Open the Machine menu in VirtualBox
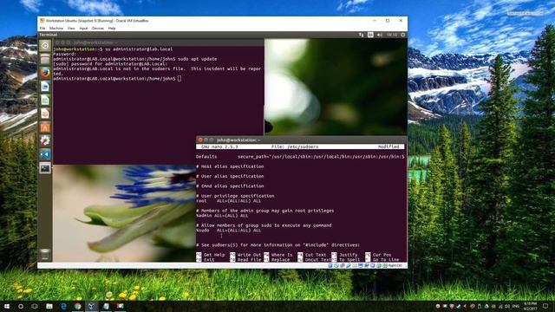Screen dimensions: 555x312 [x=56, y=28]
